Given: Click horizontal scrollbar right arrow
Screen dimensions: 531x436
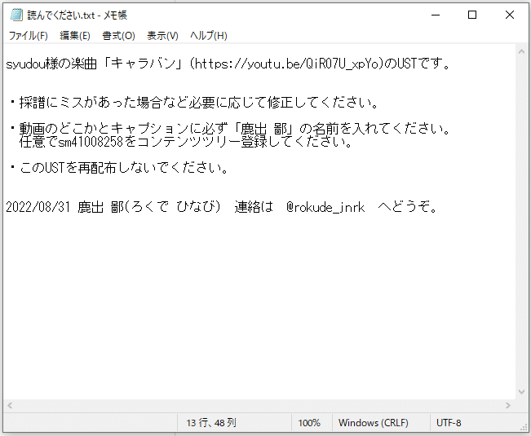Looking at the screenshot, I should [507, 405].
